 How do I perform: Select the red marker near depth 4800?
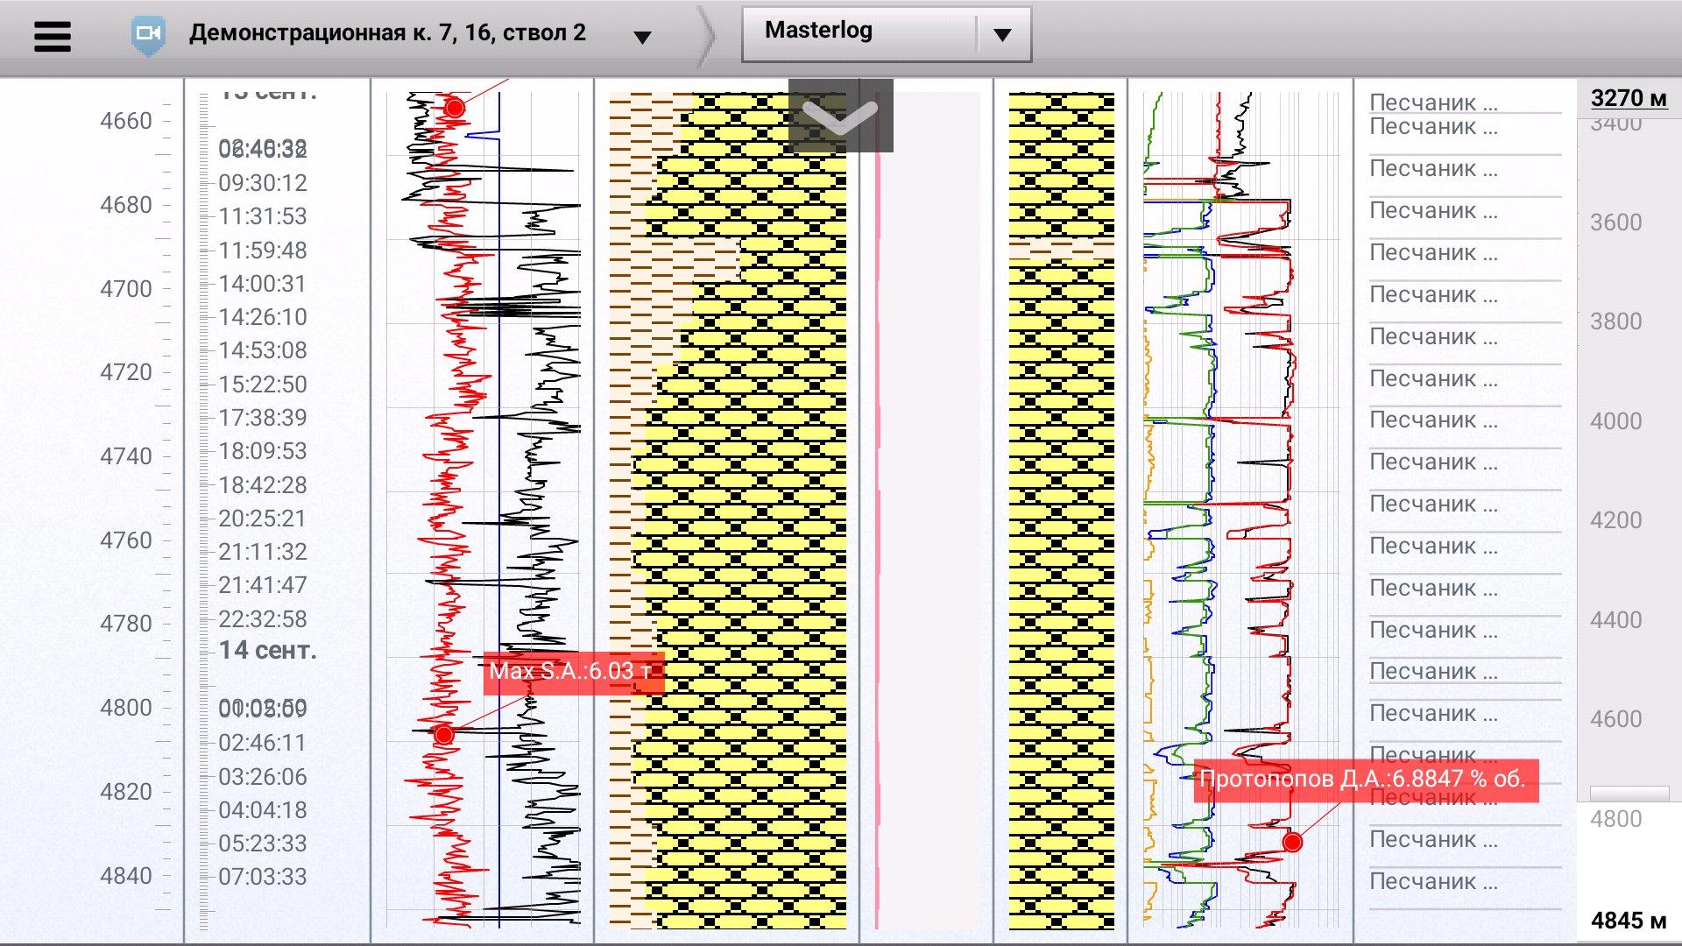[x=444, y=734]
